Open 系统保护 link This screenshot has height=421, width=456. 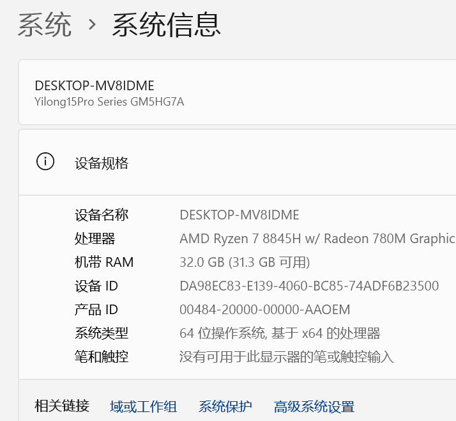tap(225, 406)
